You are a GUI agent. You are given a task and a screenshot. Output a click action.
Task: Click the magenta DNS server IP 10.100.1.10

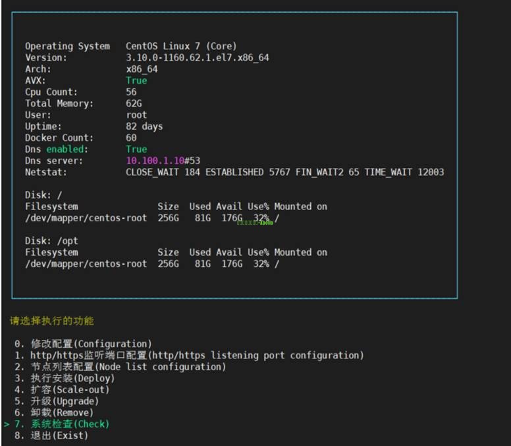pyautogui.click(x=154, y=161)
